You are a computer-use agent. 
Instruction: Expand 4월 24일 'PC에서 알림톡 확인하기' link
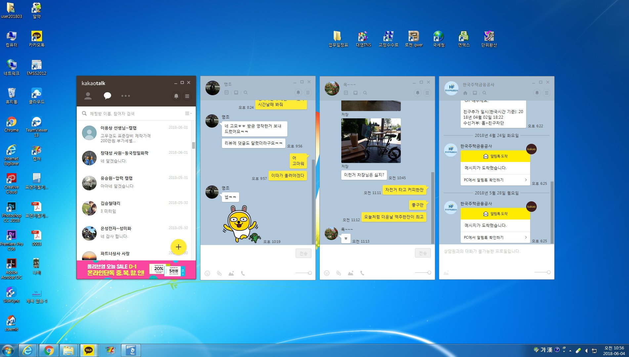pyautogui.click(x=495, y=180)
